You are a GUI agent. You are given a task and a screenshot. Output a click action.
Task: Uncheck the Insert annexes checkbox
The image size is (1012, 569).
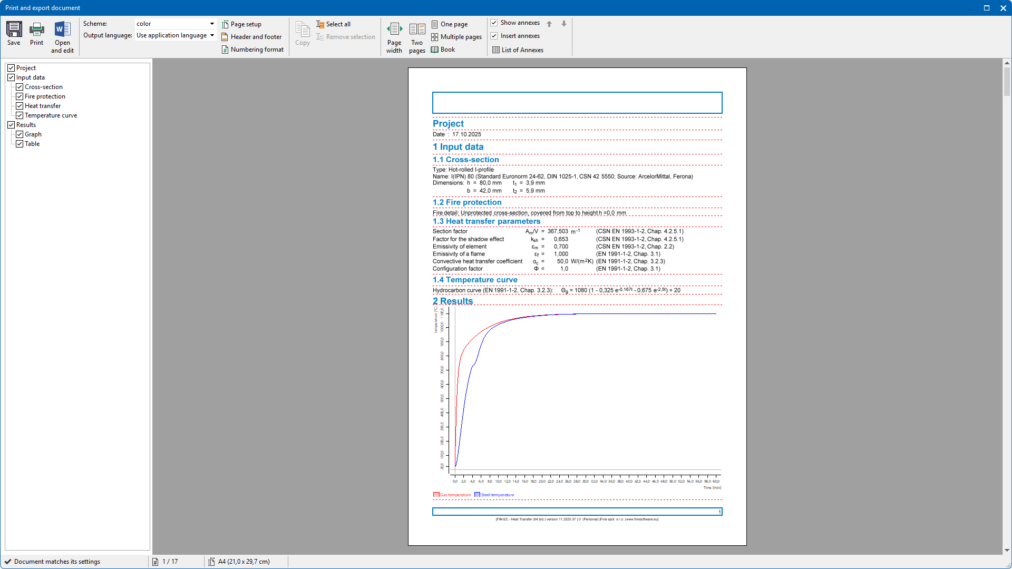point(494,36)
